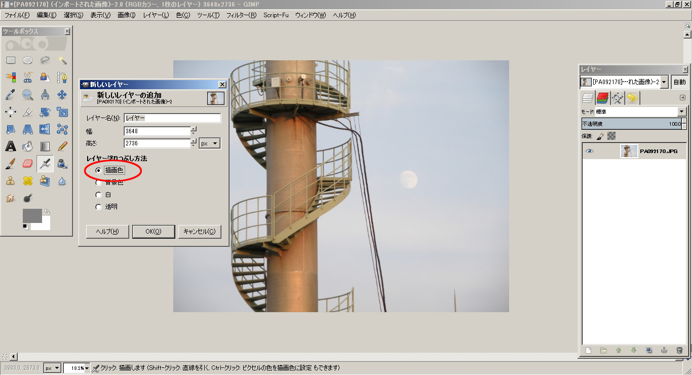Select the Scissors Select tool
Image resolution: width=692 pixels, height=375 pixels.
pyautogui.click(x=28, y=78)
